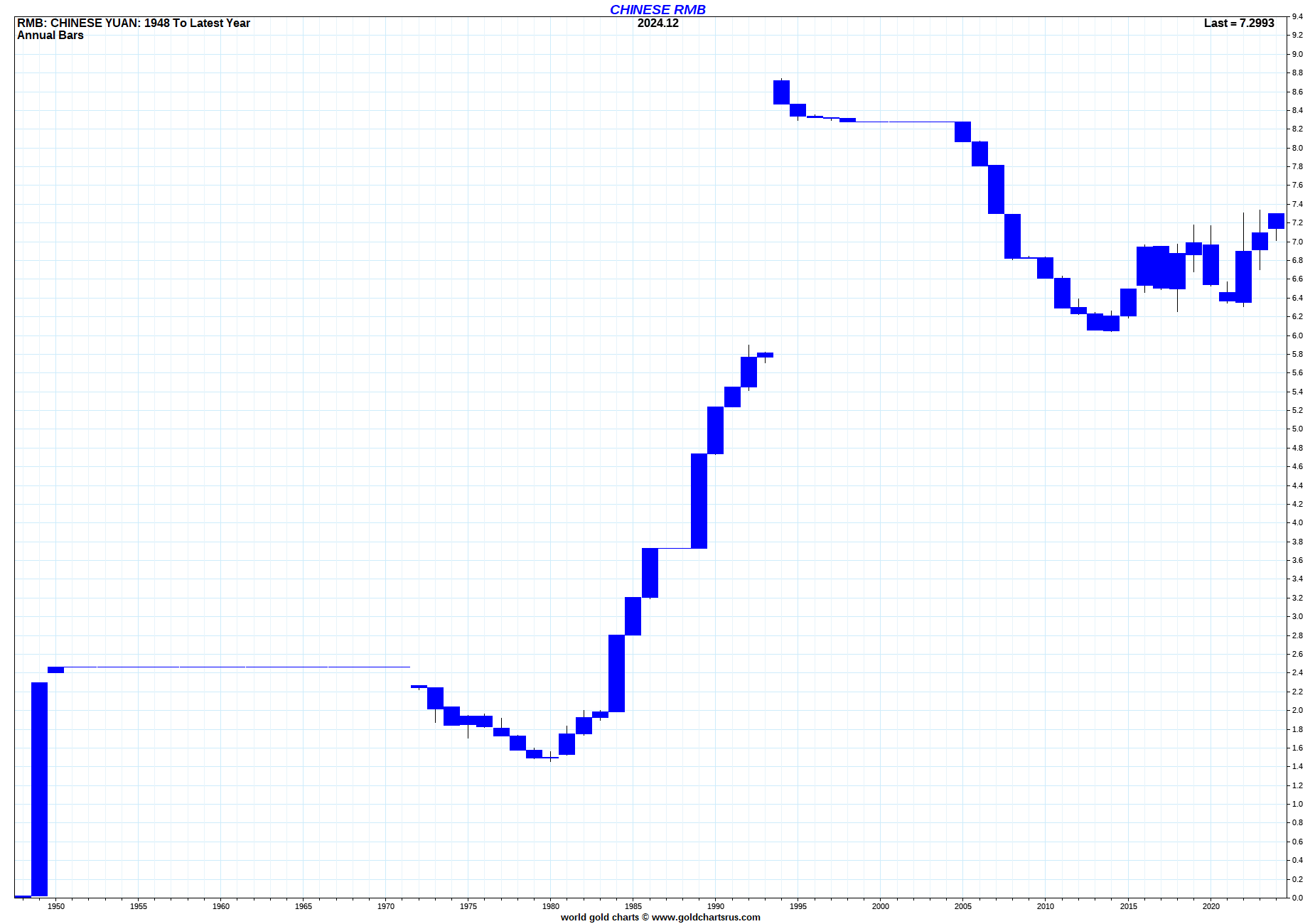The image size is (1315, 924).
Task: Click the 1984 bar spanning 2.0 to 2.8
Action: 616,673
